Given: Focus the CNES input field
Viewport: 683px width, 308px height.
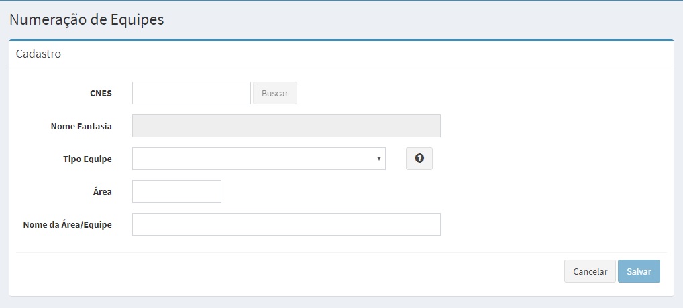Looking at the screenshot, I should point(191,93).
